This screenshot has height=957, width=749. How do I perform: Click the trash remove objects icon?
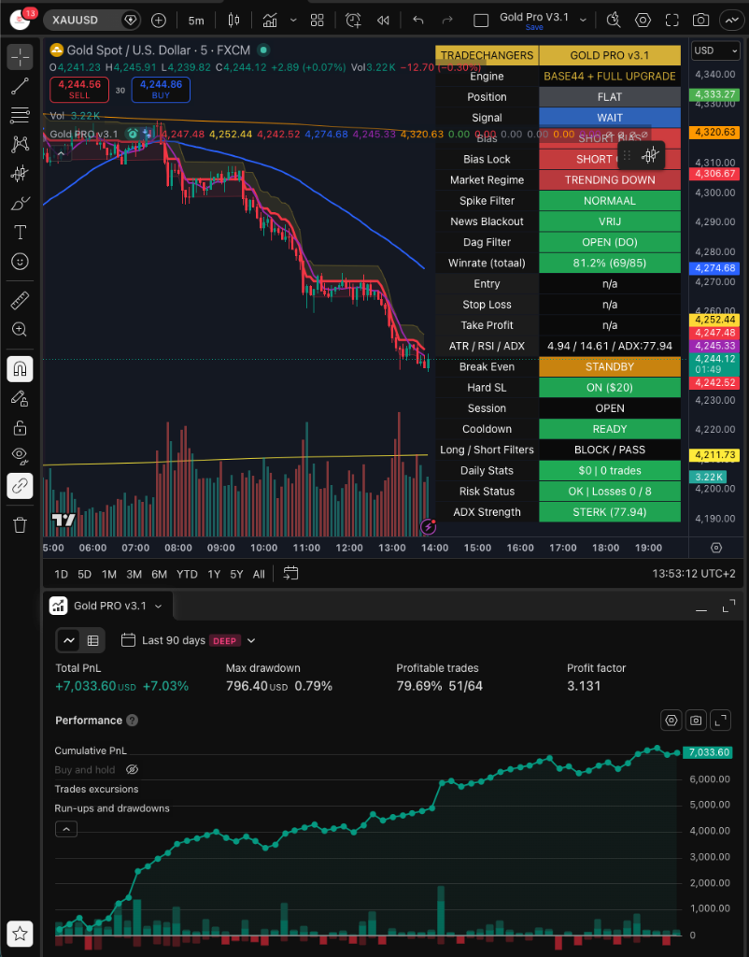21,525
